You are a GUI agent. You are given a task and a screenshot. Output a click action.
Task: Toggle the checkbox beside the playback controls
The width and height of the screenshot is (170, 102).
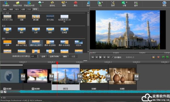[112, 57]
